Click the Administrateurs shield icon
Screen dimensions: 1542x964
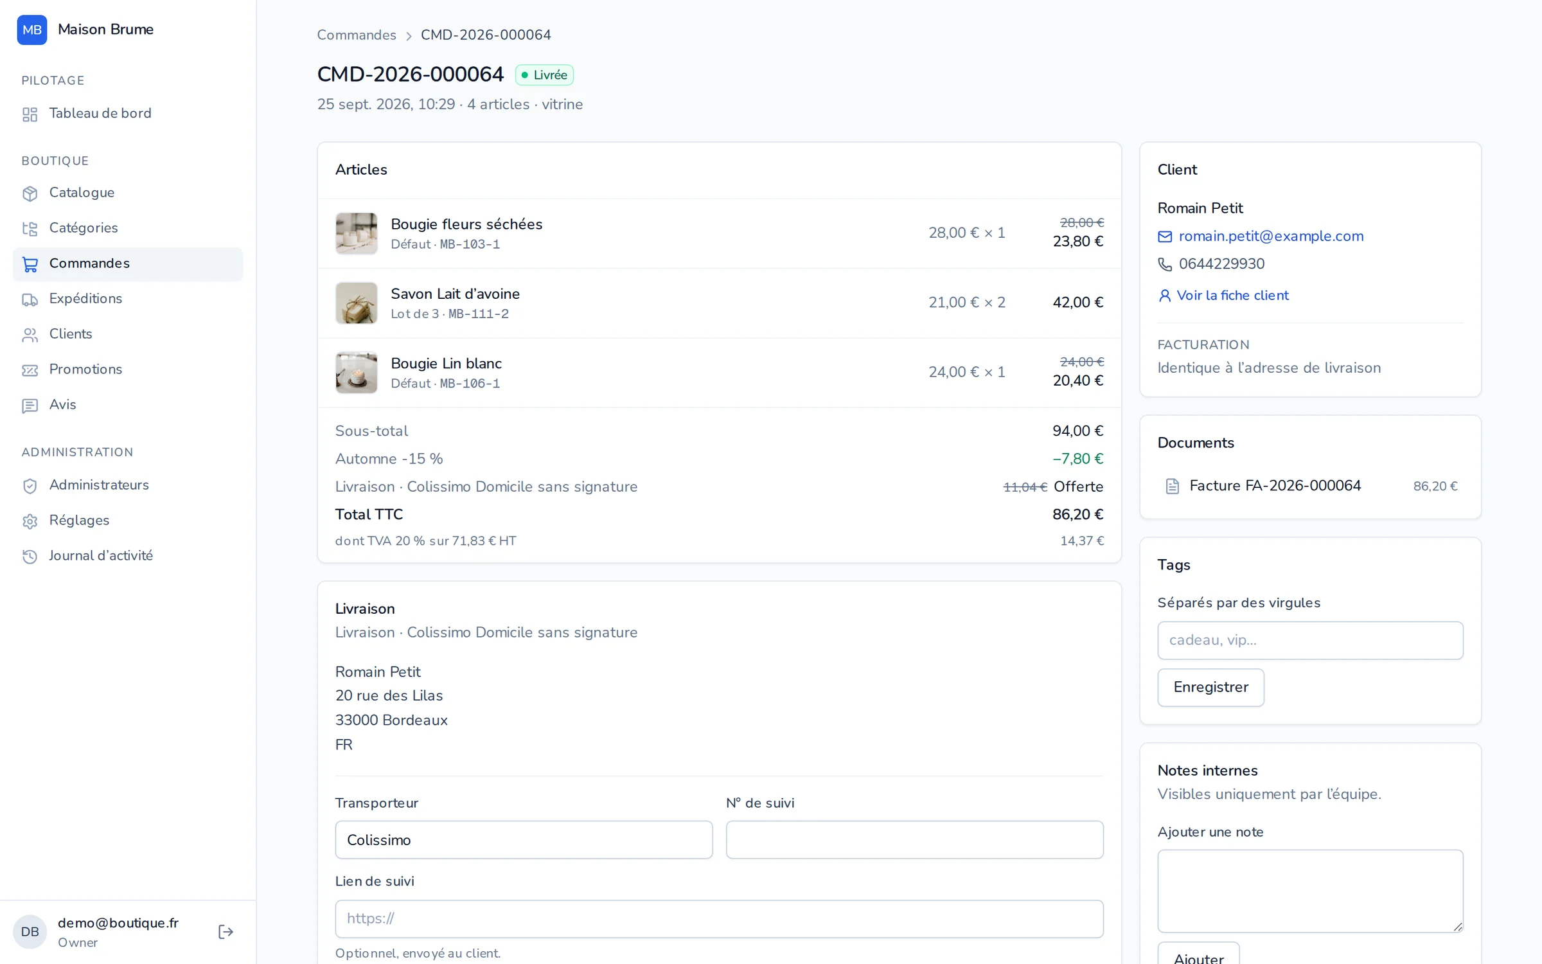[30, 486]
